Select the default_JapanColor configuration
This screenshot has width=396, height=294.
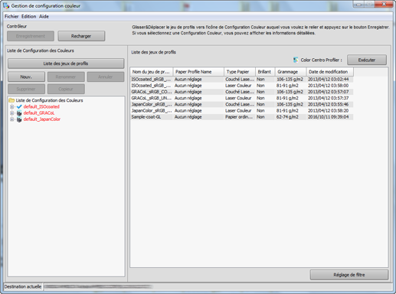(42, 119)
